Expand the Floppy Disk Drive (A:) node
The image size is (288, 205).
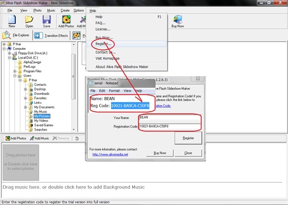point(9,53)
